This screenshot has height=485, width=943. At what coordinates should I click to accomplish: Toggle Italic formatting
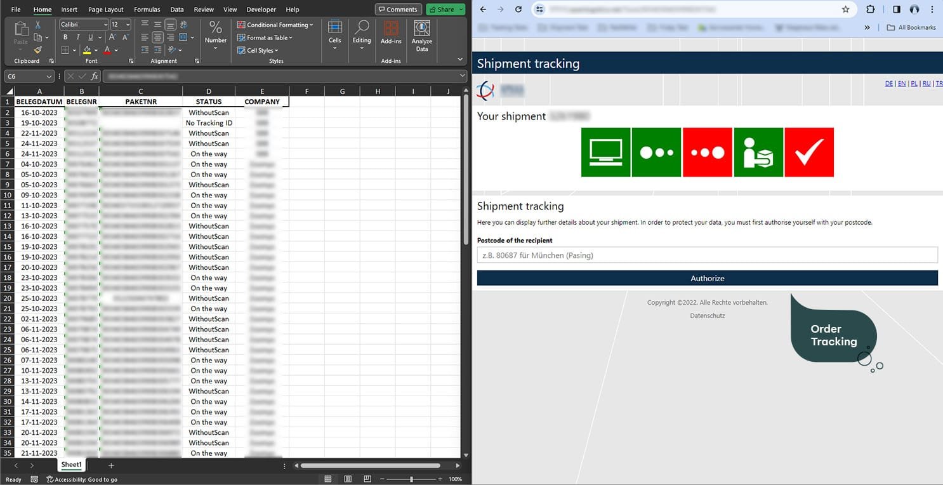coord(76,37)
